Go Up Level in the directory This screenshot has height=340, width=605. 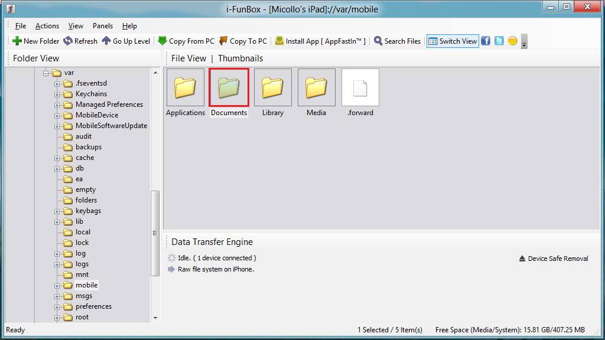coord(126,41)
